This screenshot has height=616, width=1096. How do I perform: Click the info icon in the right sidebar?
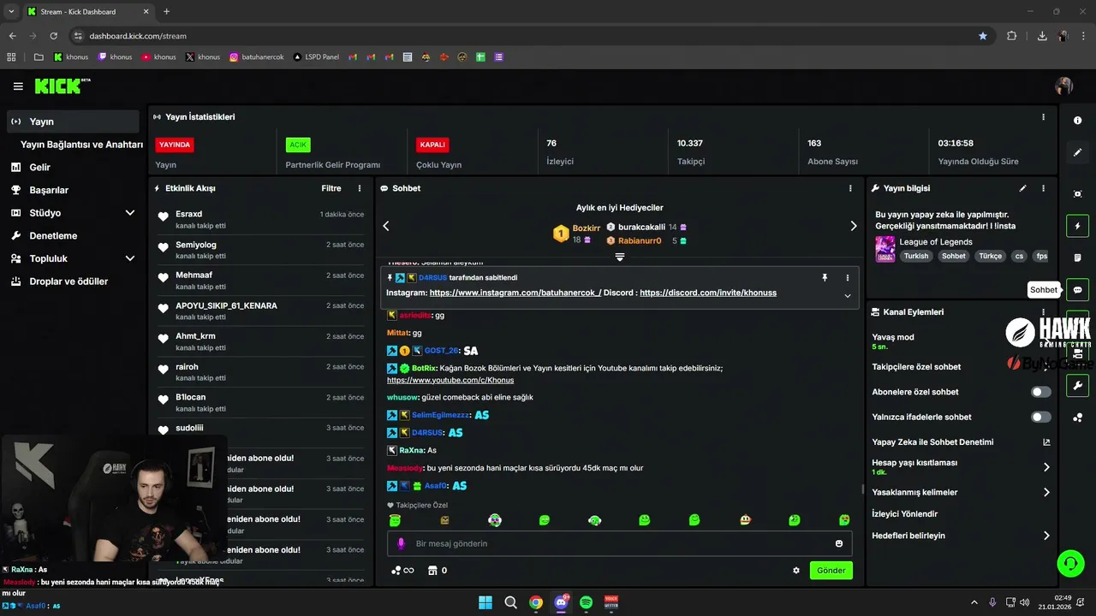tap(1077, 121)
